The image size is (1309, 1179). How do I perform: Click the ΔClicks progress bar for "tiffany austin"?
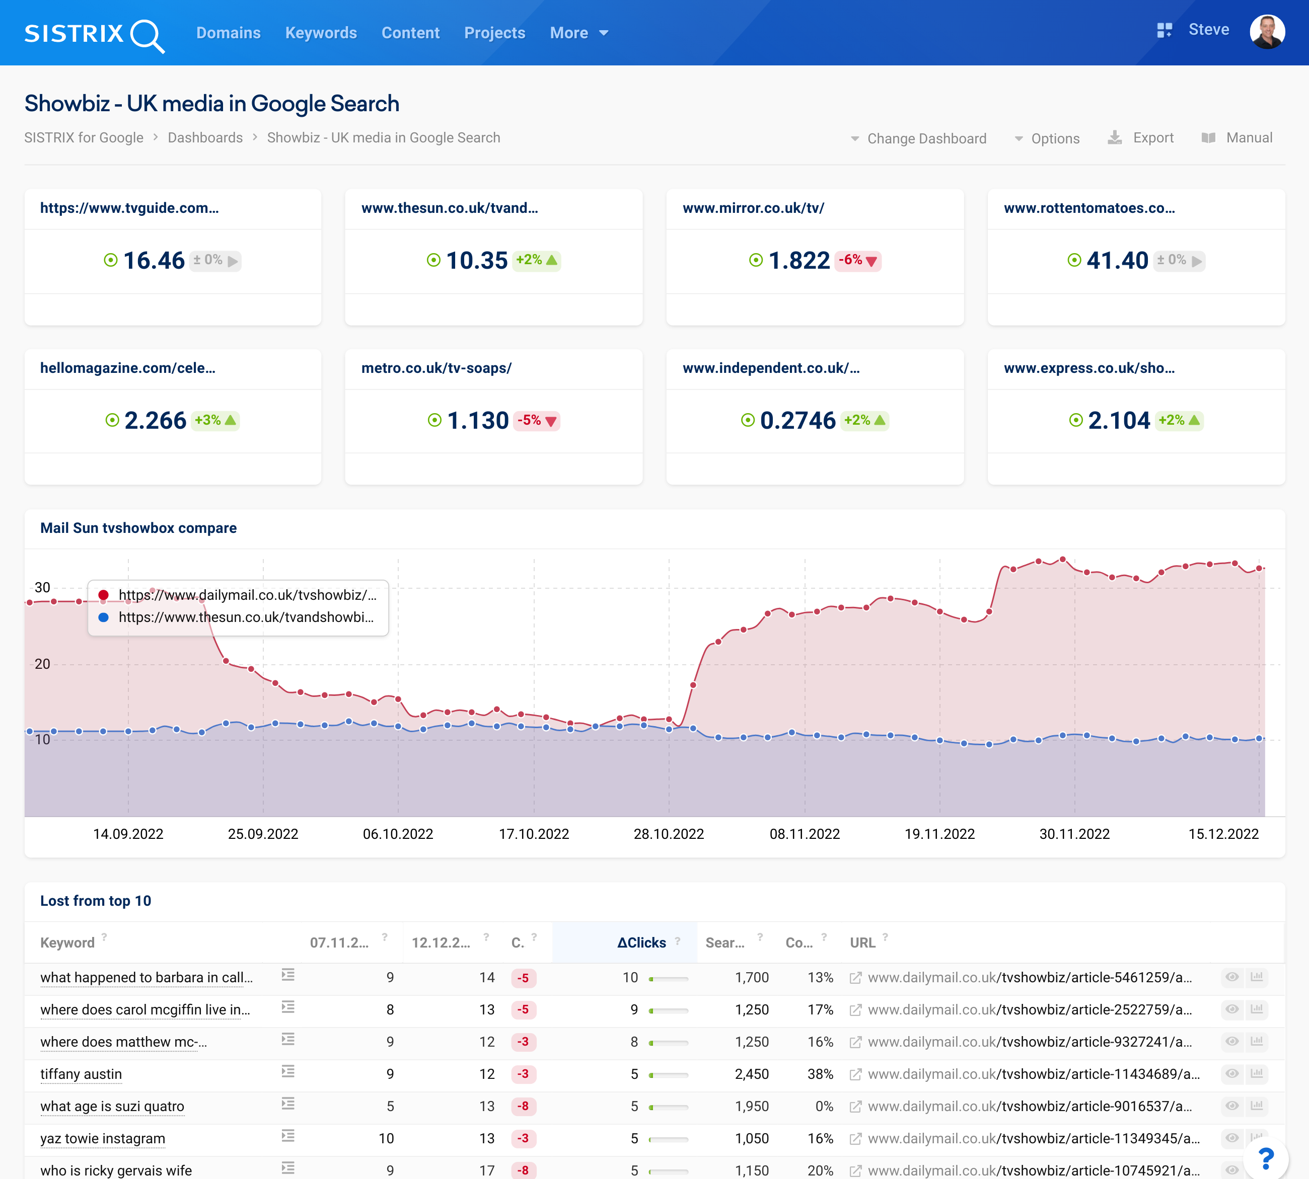[x=668, y=1074]
